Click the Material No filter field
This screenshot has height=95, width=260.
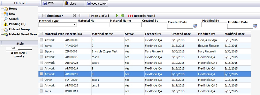point(93,24)
